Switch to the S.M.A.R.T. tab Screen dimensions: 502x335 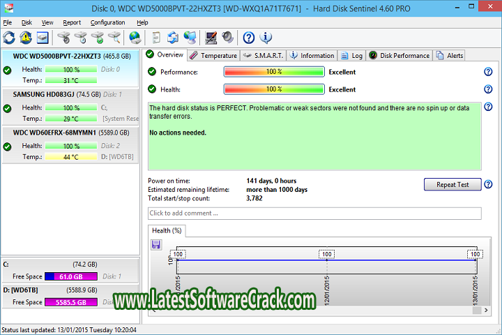263,56
